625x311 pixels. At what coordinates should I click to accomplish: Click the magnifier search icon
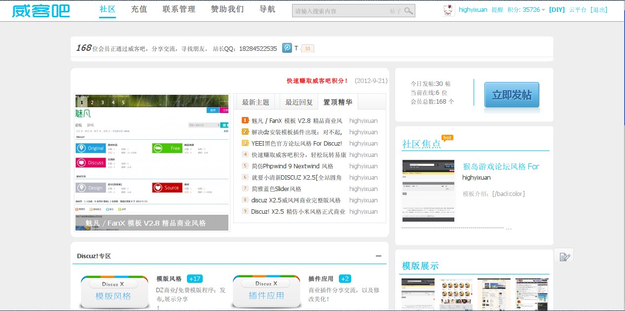[408, 11]
